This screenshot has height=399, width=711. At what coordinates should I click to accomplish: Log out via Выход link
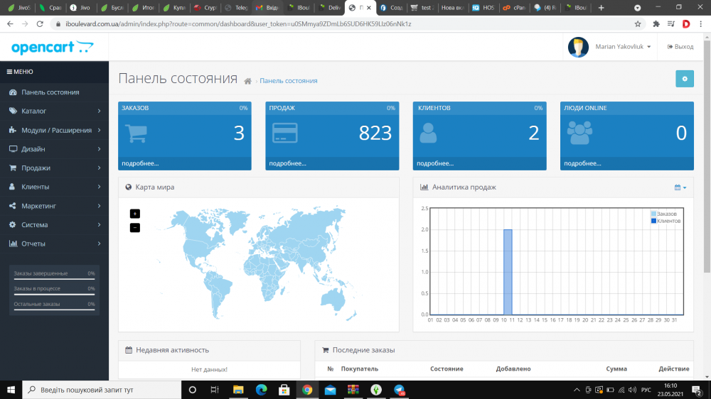(680, 47)
